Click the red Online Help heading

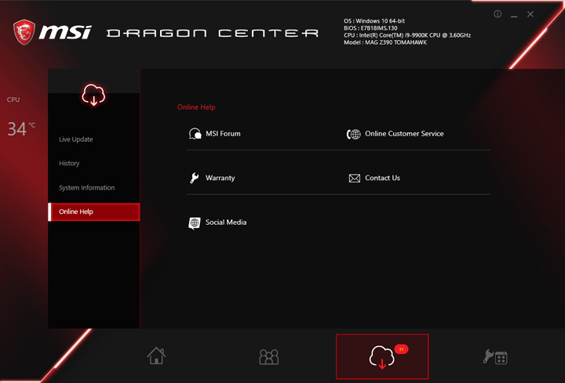tap(196, 107)
